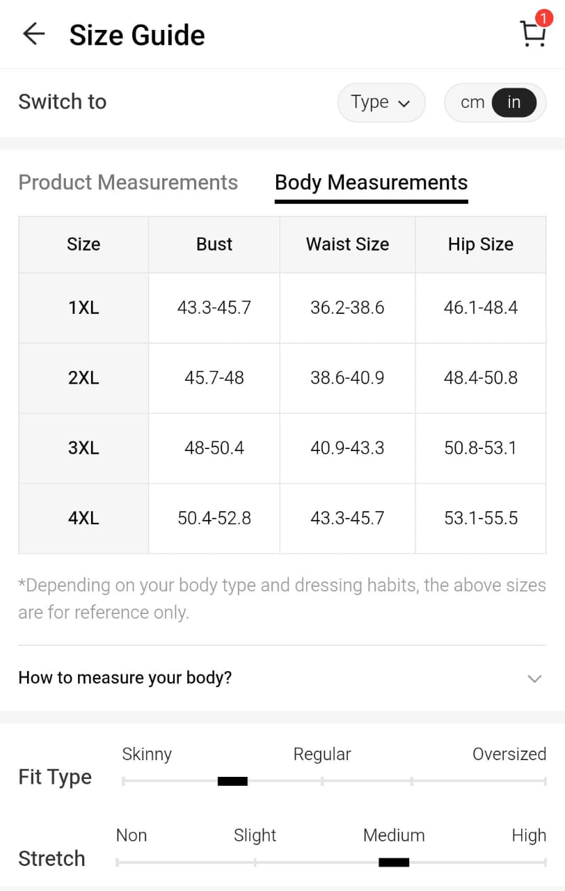Select the 1XL size row

tap(83, 308)
